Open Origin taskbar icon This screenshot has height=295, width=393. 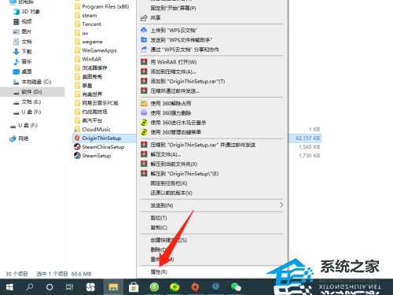tap(195, 287)
